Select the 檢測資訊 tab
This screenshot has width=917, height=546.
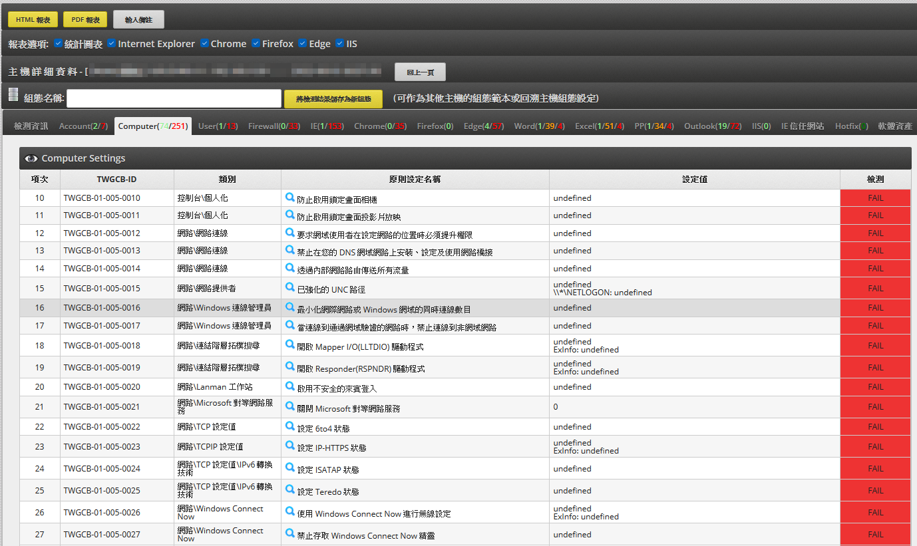click(x=31, y=126)
